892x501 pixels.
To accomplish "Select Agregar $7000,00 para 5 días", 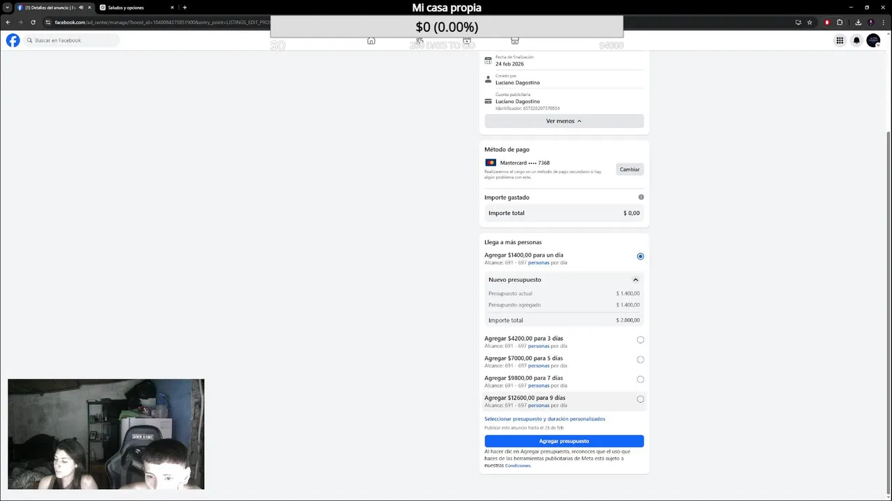I will pyautogui.click(x=640, y=360).
